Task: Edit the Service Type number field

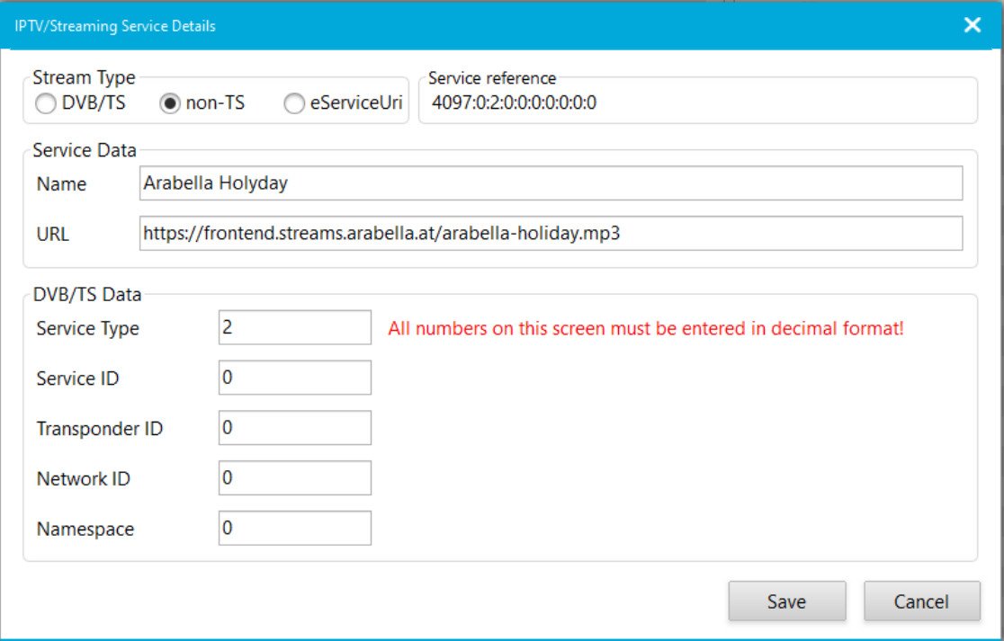Action: [294, 328]
